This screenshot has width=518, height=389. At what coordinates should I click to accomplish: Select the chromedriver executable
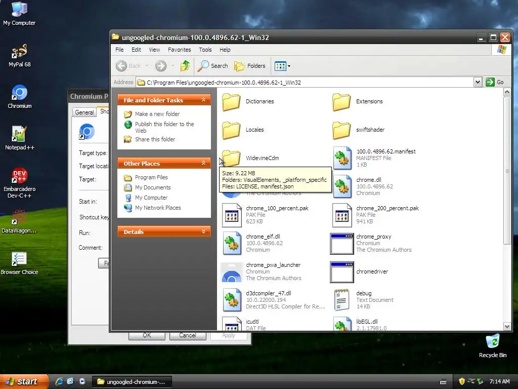pyautogui.click(x=360, y=272)
